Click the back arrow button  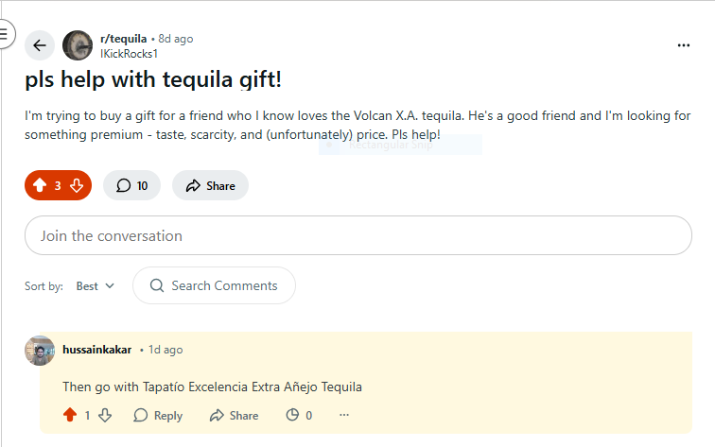(x=39, y=45)
